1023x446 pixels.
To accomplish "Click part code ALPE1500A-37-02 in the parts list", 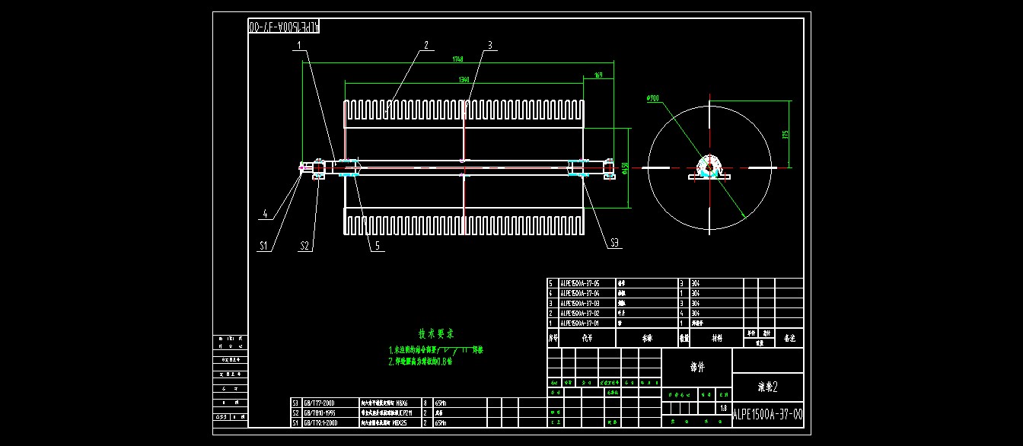I will coord(580,313).
